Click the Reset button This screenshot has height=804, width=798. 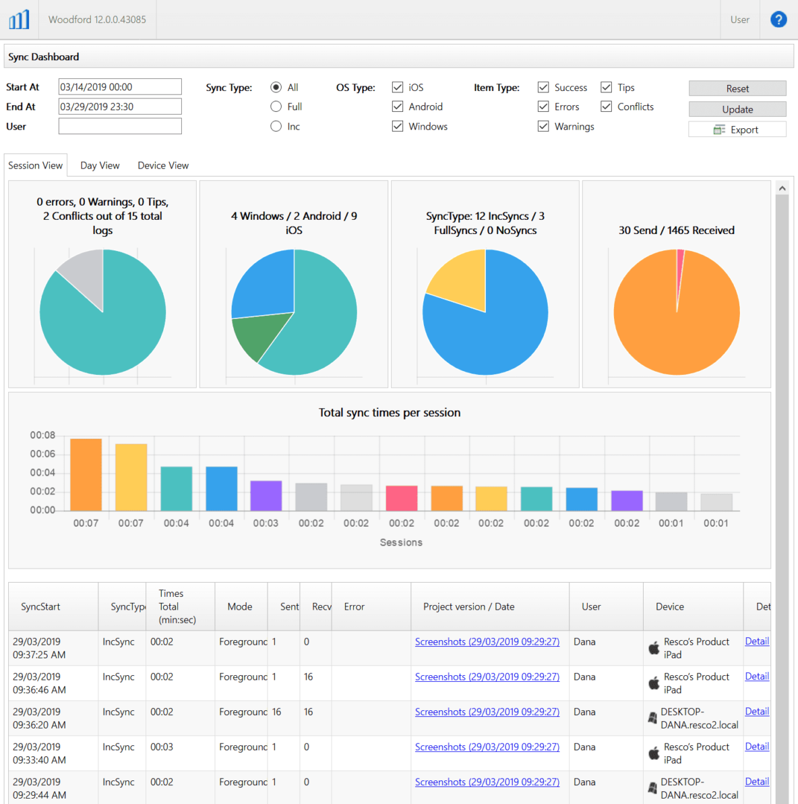point(737,88)
